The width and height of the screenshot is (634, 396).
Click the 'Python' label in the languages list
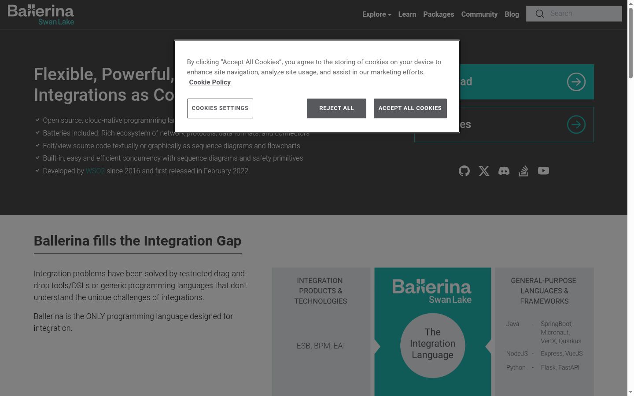point(516,367)
